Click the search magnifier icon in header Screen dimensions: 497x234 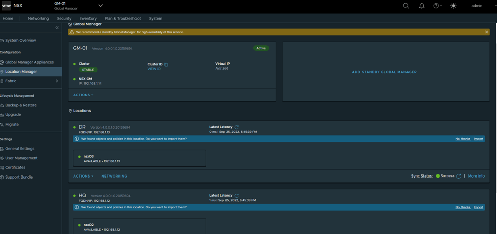[x=406, y=6]
